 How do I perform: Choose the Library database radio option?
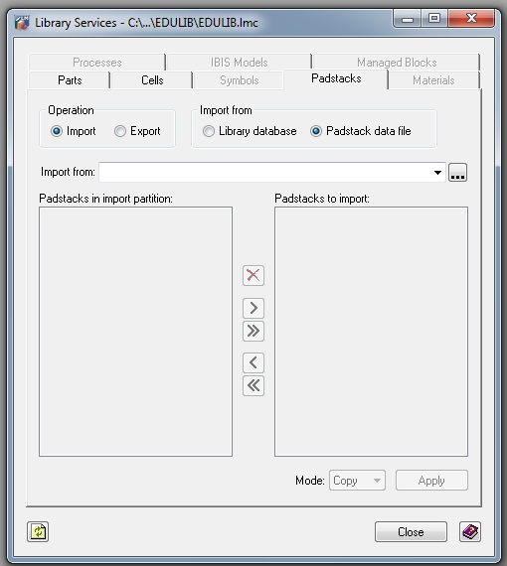(x=208, y=131)
